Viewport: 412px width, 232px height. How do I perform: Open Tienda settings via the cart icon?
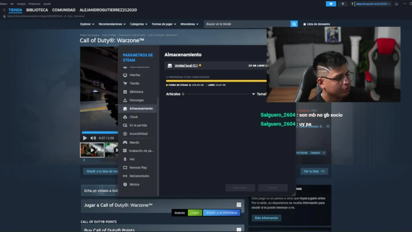point(125,83)
